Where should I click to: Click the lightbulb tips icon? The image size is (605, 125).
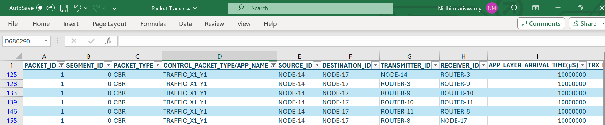click(x=514, y=8)
